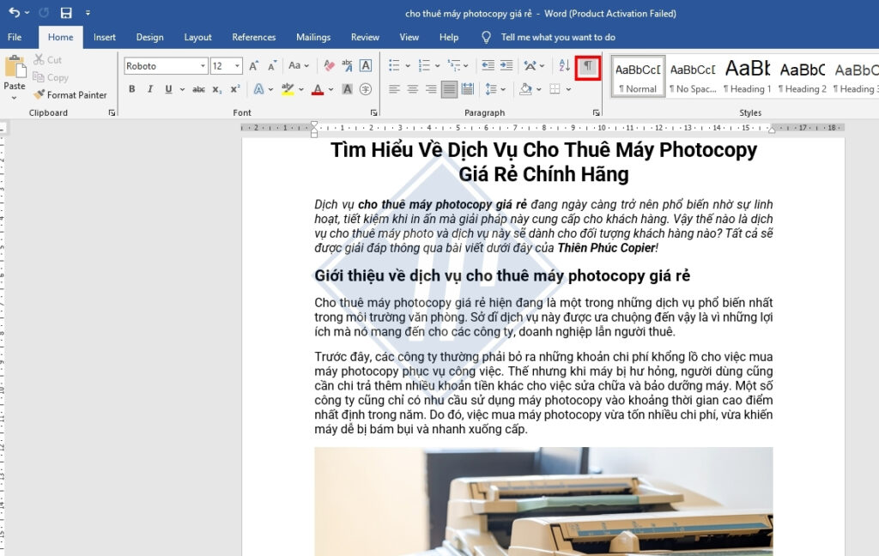Click the heading 'Giới thiệu về dịch vụ'

(x=502, y=275)
